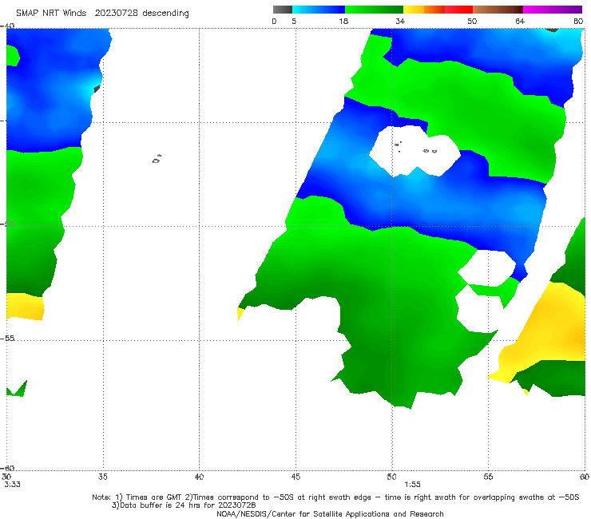Click longitude label '40' on bottom axis
The width and height of the screenshot is (591, 519).
pos(199,477)
